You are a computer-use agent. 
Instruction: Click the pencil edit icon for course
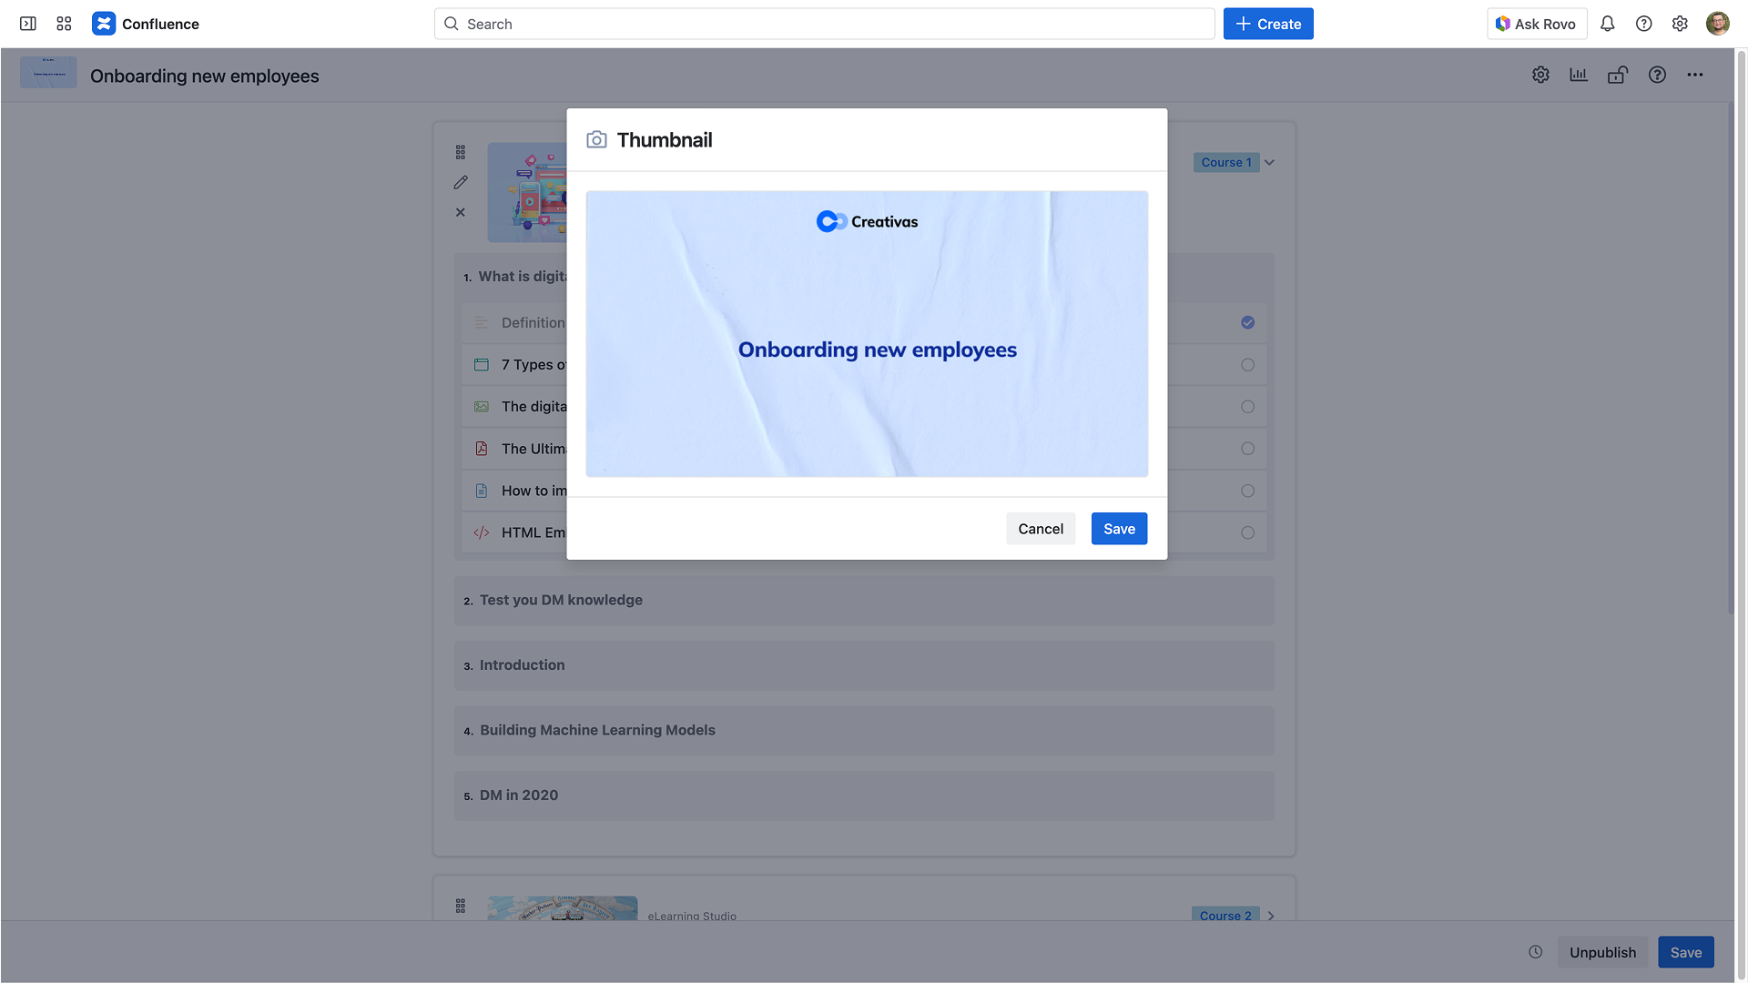click(x=461, y=182)
